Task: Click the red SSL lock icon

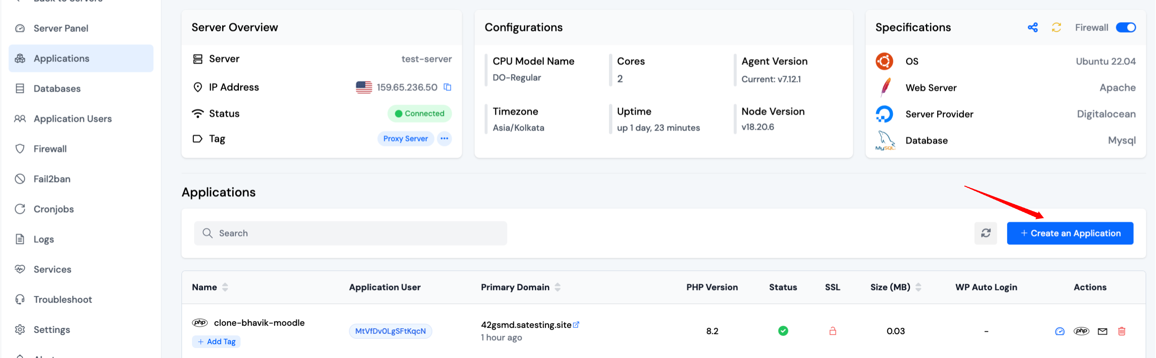Action: click(832, 331)
